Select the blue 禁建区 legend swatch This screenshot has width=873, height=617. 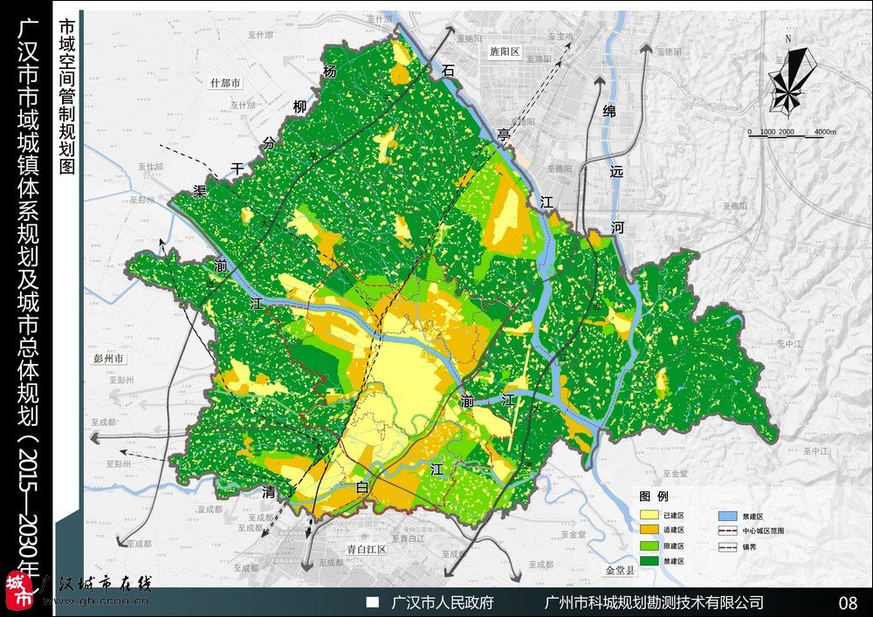click(x=728, y=516)
